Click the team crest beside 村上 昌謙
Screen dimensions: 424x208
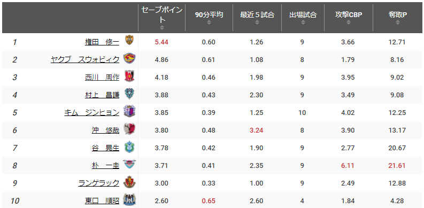[x=129, y=94]
